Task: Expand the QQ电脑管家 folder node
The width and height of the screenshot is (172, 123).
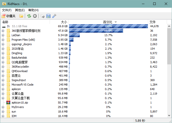Action: pyautogui.click(x=3, y=62)
